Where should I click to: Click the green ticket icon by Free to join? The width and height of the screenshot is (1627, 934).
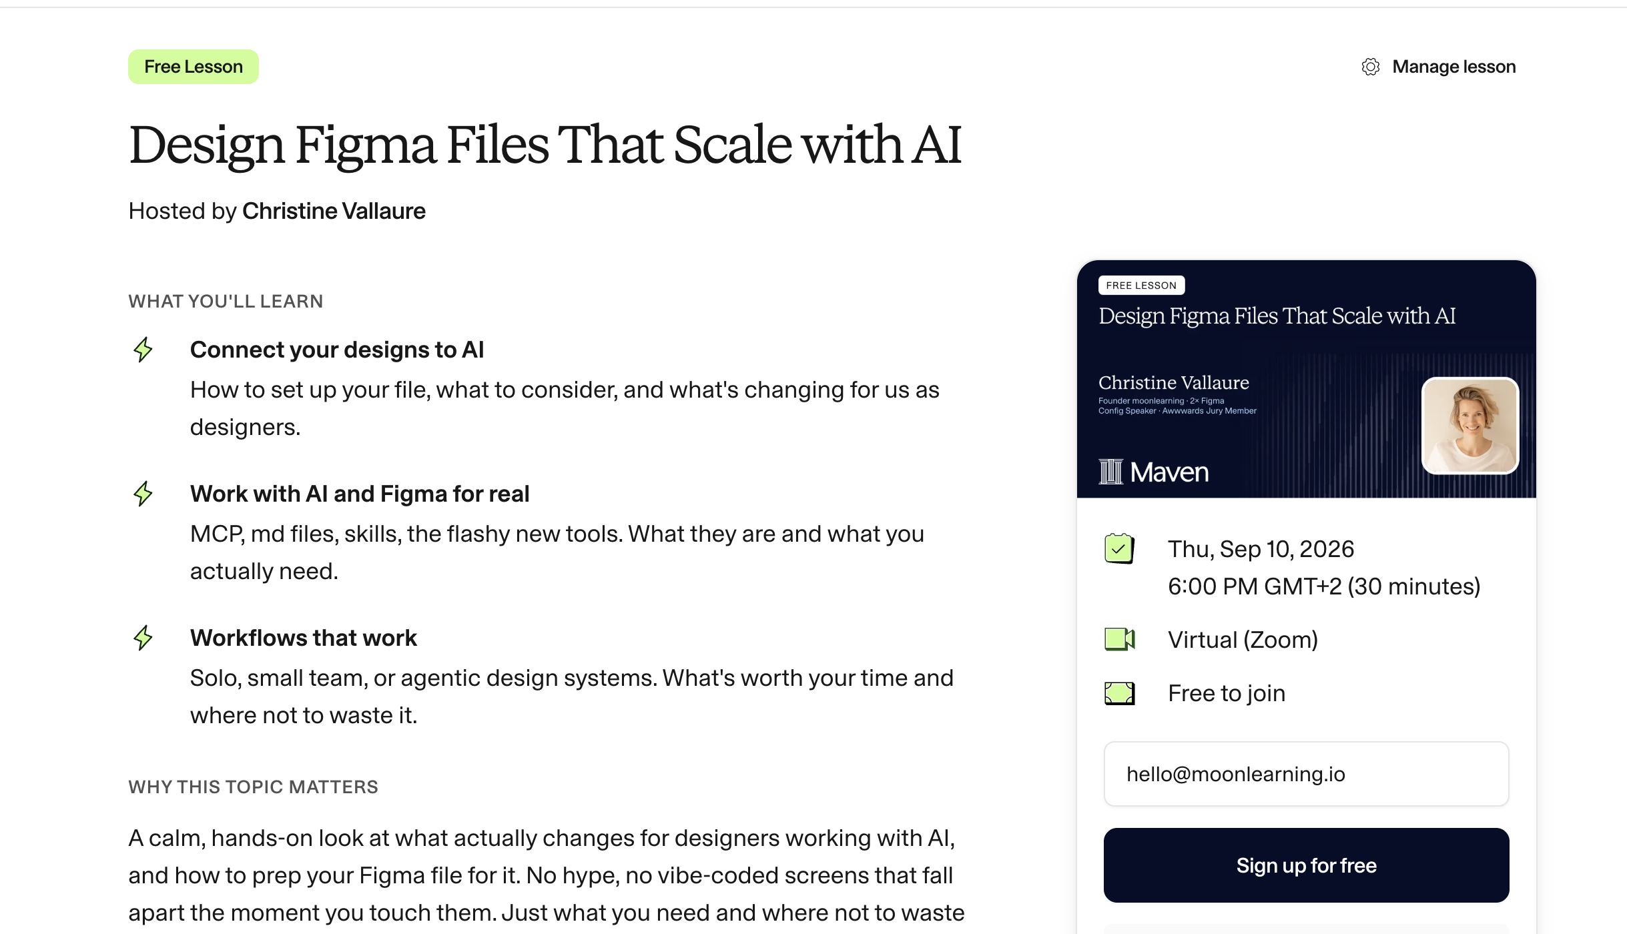[1119, 693]
